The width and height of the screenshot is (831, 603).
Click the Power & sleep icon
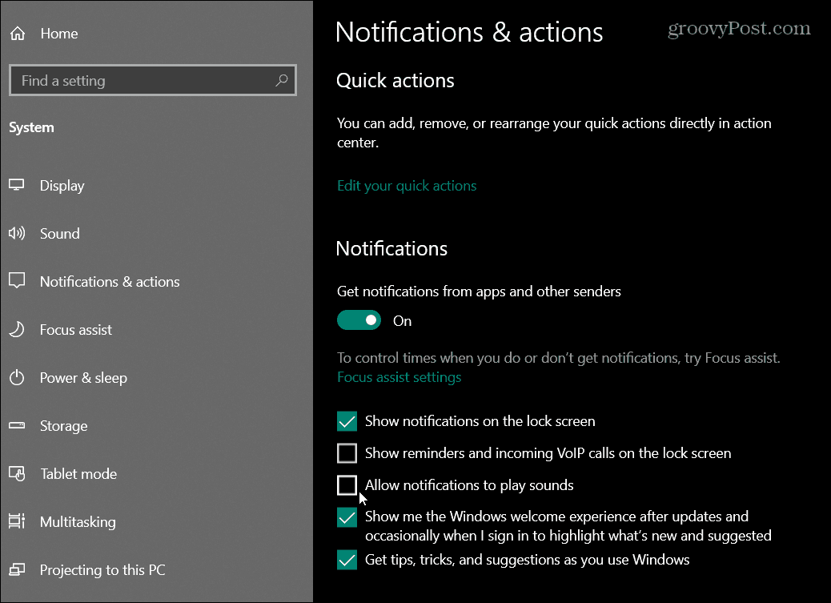coord(17,378)
